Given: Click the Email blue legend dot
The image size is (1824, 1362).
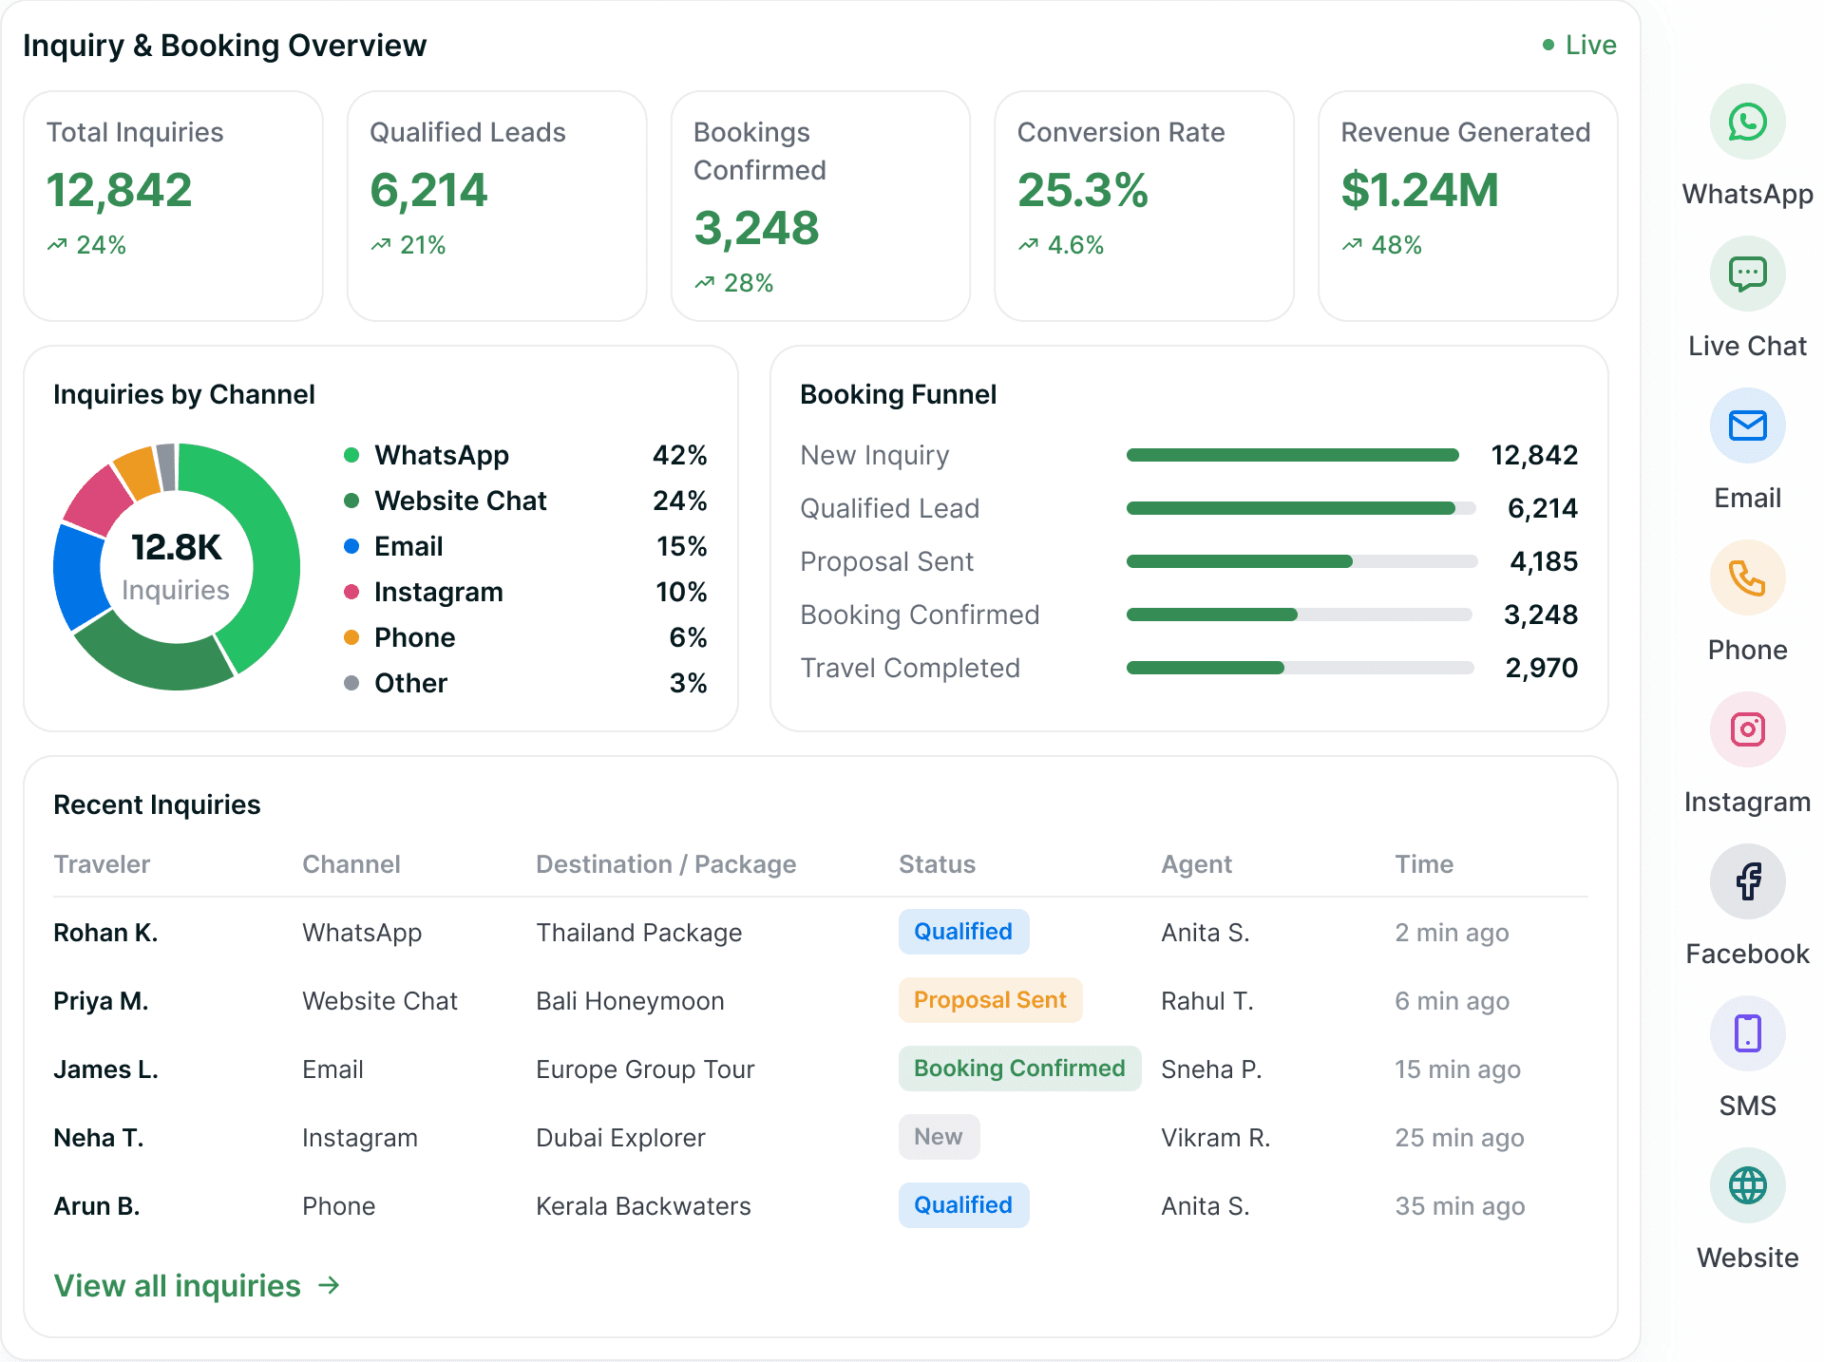Looking at the screenshot, I should (x=351, y=546).
